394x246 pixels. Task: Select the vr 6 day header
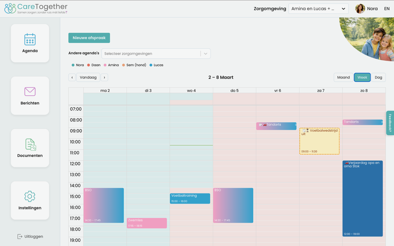pos(277,90)
